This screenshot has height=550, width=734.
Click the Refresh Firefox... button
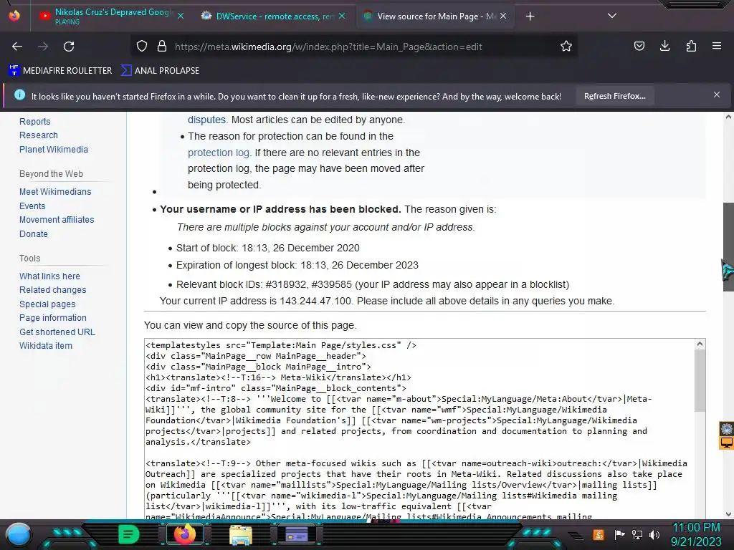614,97
